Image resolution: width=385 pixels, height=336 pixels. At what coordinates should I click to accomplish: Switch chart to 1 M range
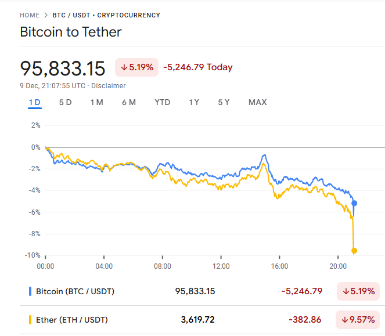point(97,102)
